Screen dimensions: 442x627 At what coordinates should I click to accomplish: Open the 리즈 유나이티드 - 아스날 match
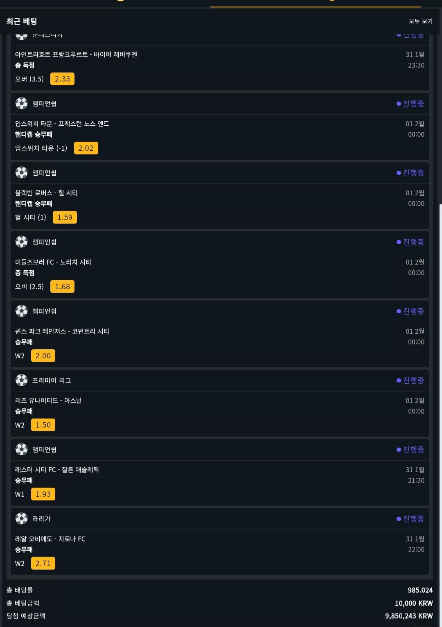48,401
